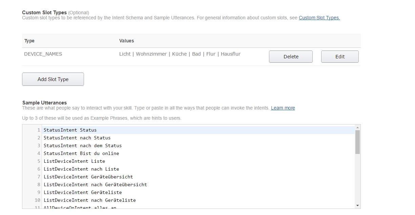
Task: Click the 'ListDeviceIntent nach Liste' line
Action: pos(81,169)
